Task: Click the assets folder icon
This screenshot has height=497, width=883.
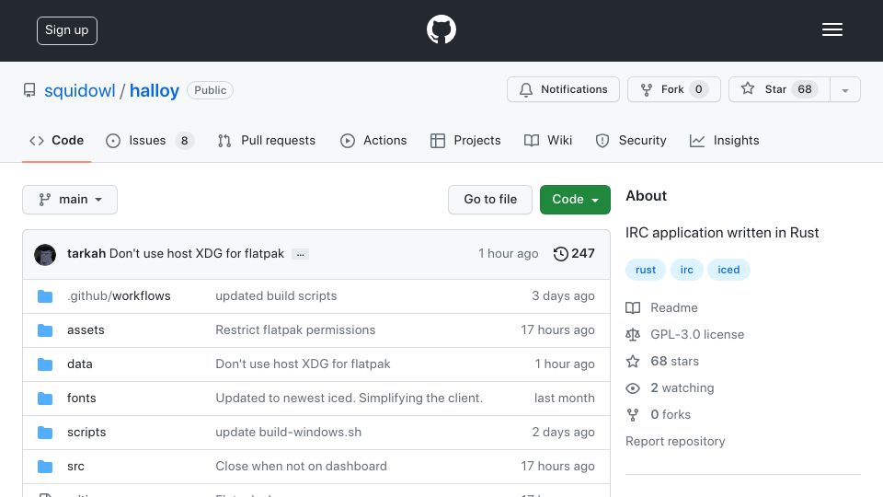Action: (45, 330)
